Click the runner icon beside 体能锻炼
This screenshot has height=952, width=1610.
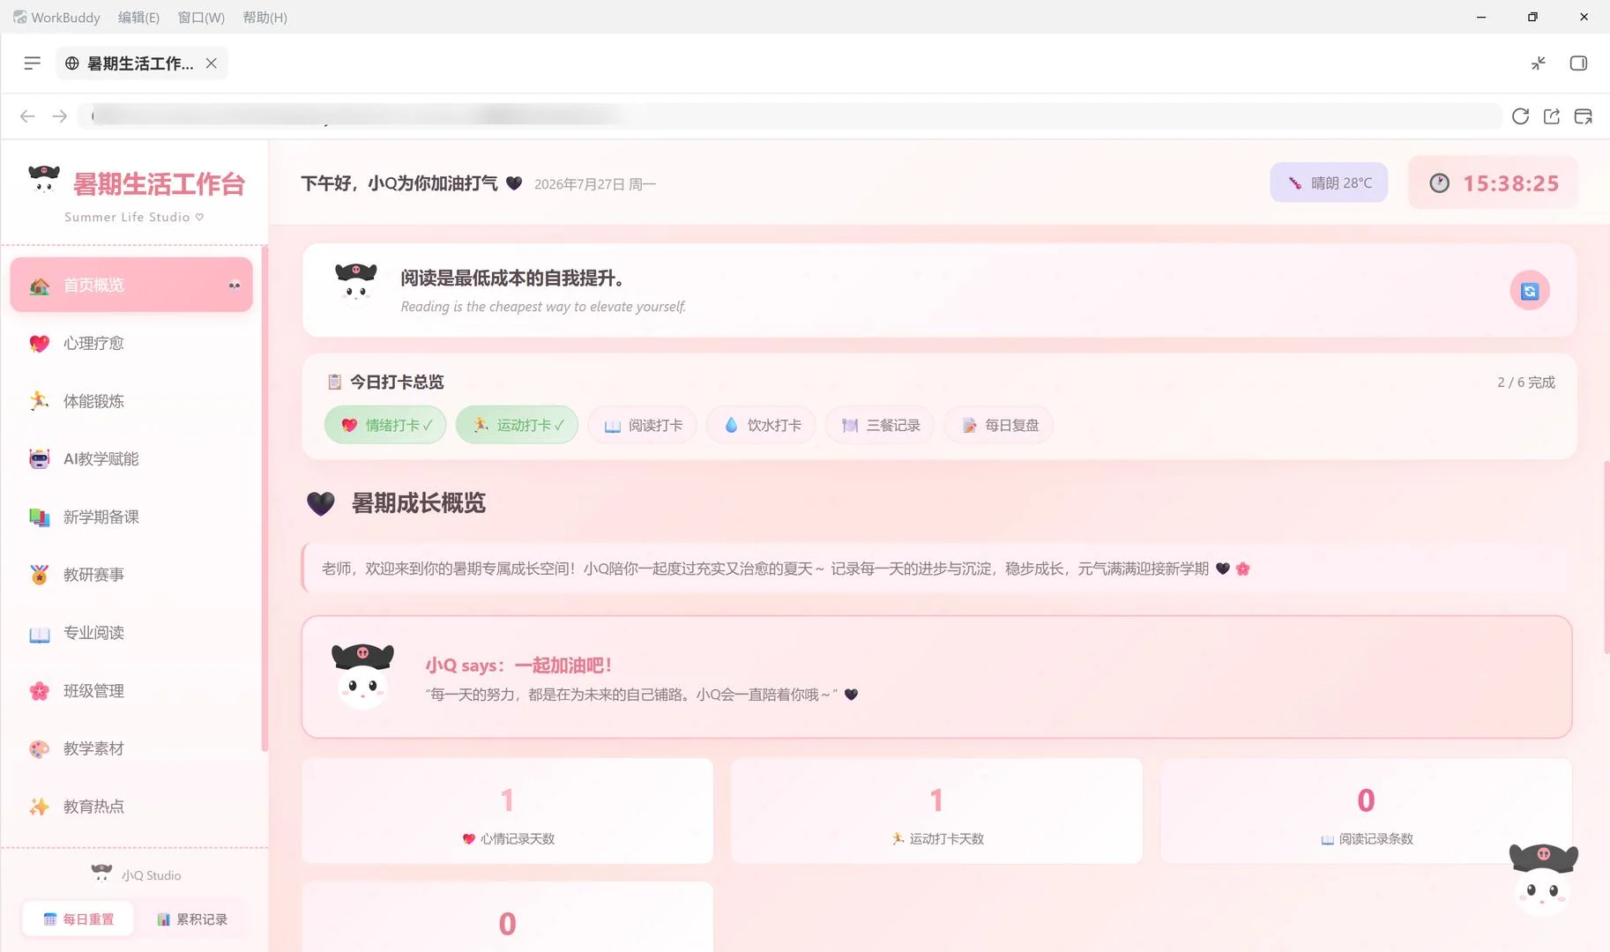[40, 401]
